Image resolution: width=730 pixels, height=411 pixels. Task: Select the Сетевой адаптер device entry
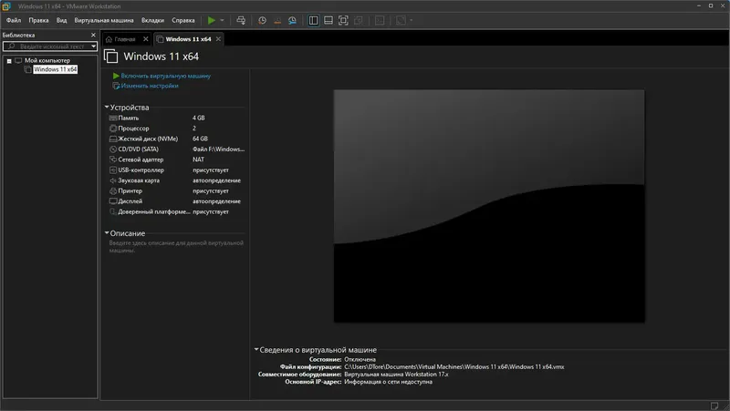(140, 159)
